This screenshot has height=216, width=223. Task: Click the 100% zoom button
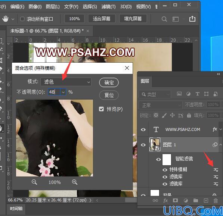click(75, 19)
